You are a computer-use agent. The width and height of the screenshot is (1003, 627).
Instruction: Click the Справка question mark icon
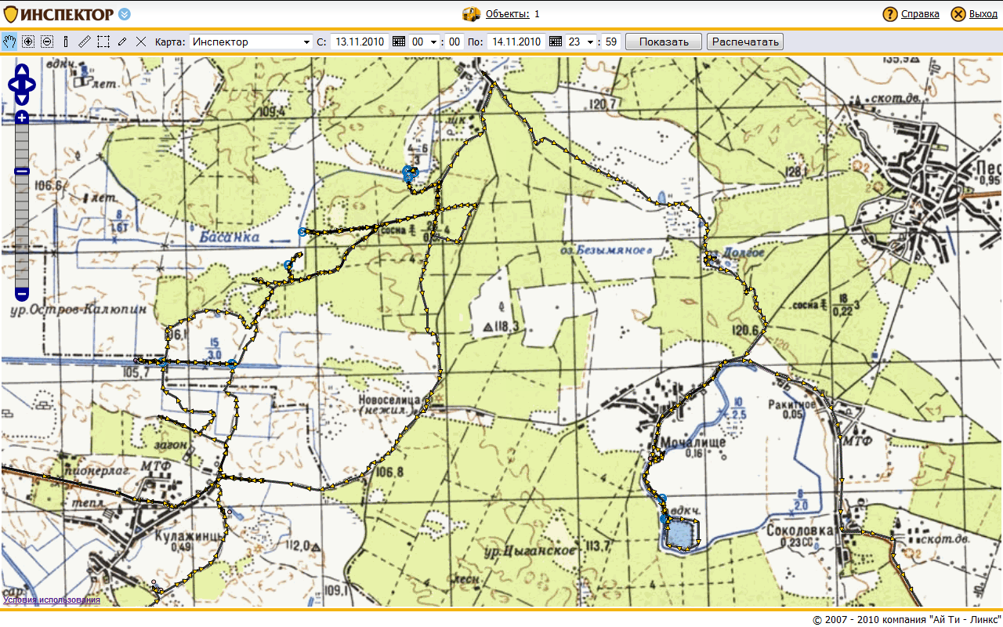890,14
